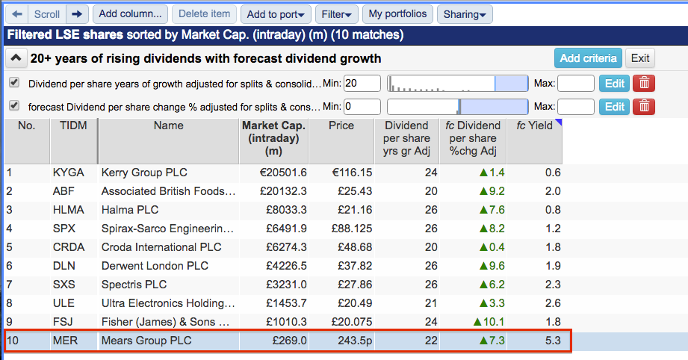Open My portfolios
Viewport: 688px width, 360px height.
tap(397, 14)
